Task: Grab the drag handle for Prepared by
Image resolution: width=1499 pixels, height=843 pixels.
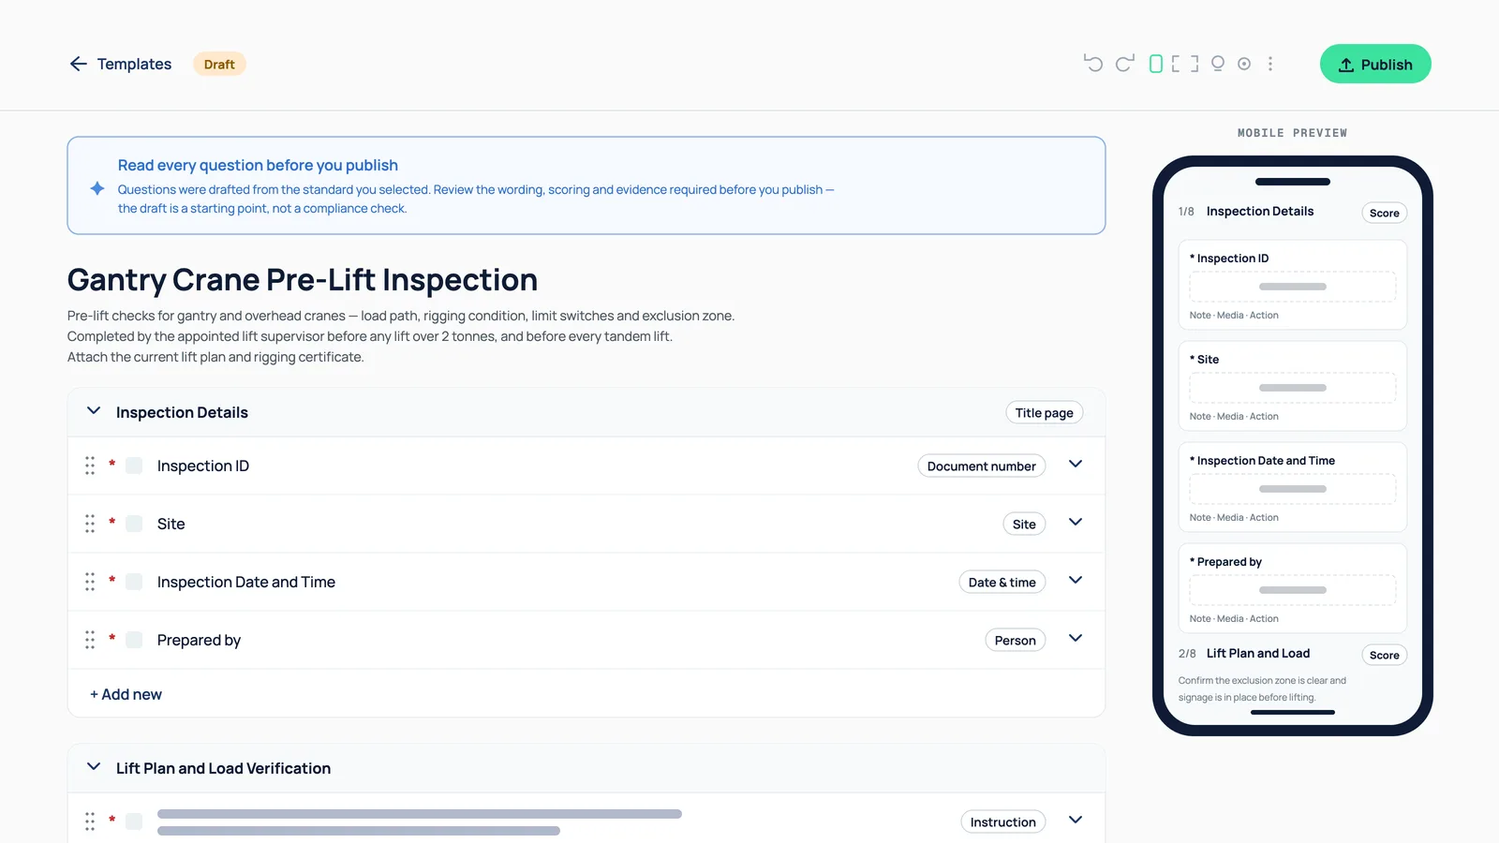Action: pyautogui.click(x=90, y=640)
